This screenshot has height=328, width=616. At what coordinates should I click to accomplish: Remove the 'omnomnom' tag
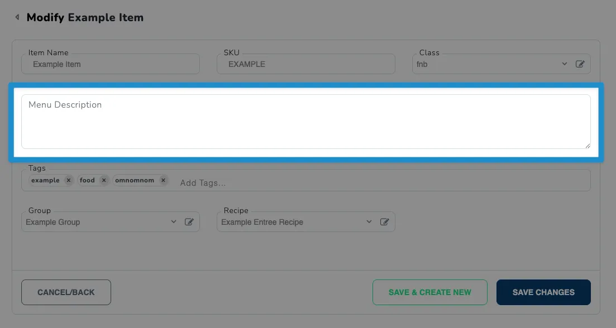pos(163,180)
